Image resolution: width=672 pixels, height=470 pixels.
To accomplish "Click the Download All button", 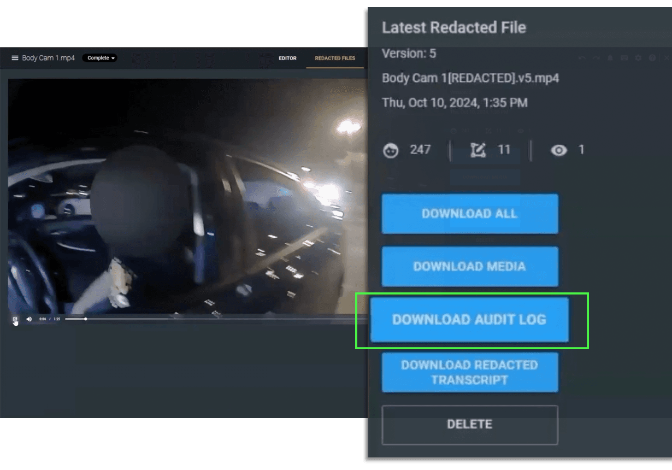I will 469,214.
